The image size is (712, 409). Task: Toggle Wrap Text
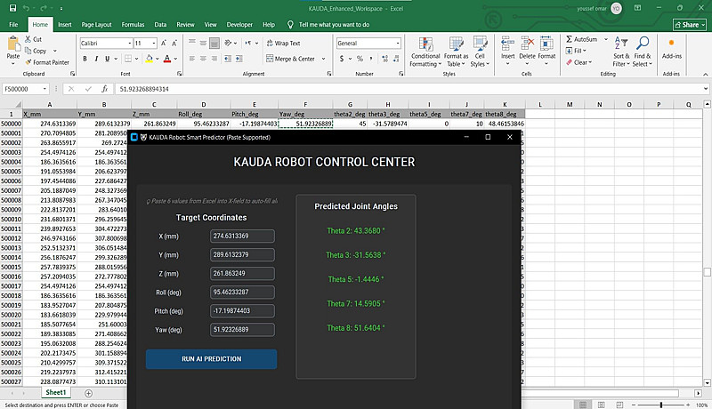click(283, 43)
